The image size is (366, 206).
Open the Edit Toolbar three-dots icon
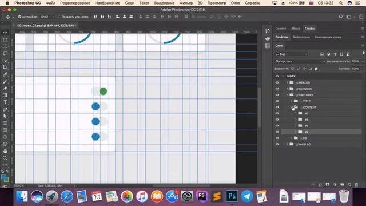[5, 165]
